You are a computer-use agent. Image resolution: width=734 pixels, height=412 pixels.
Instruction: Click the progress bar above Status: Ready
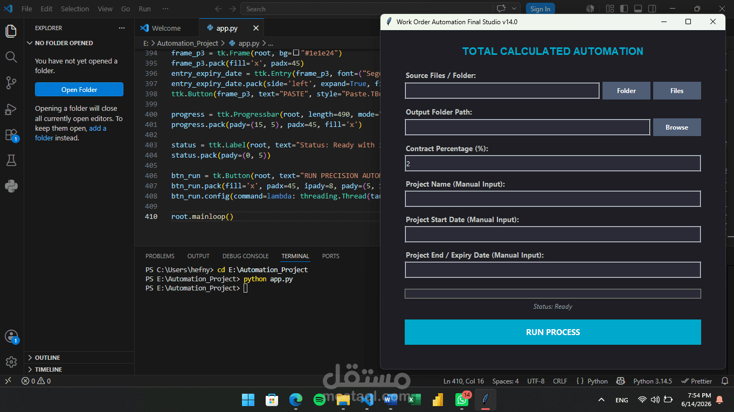tap(553, 294)
